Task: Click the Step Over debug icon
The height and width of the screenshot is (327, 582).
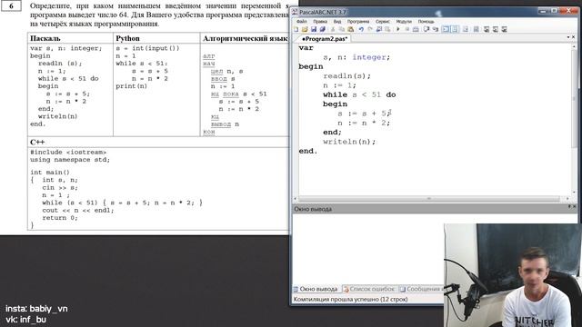Action: pyautogui.click(x=426, y=29)
